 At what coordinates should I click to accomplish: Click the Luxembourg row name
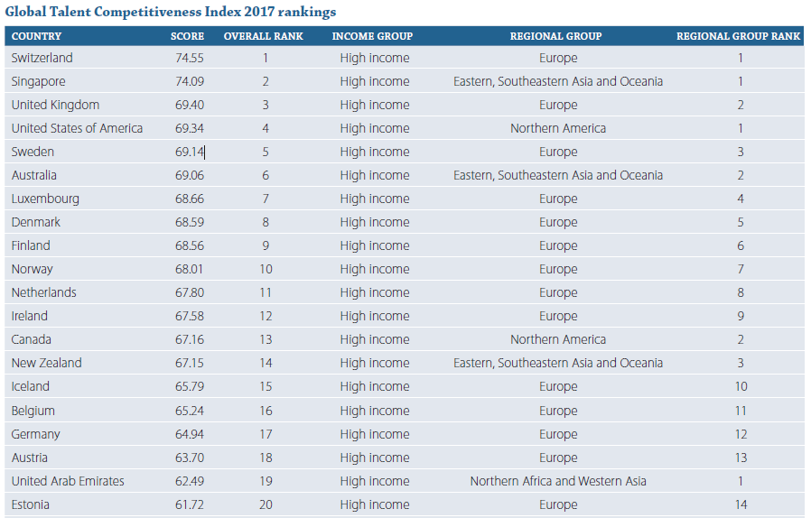point(45,199)
